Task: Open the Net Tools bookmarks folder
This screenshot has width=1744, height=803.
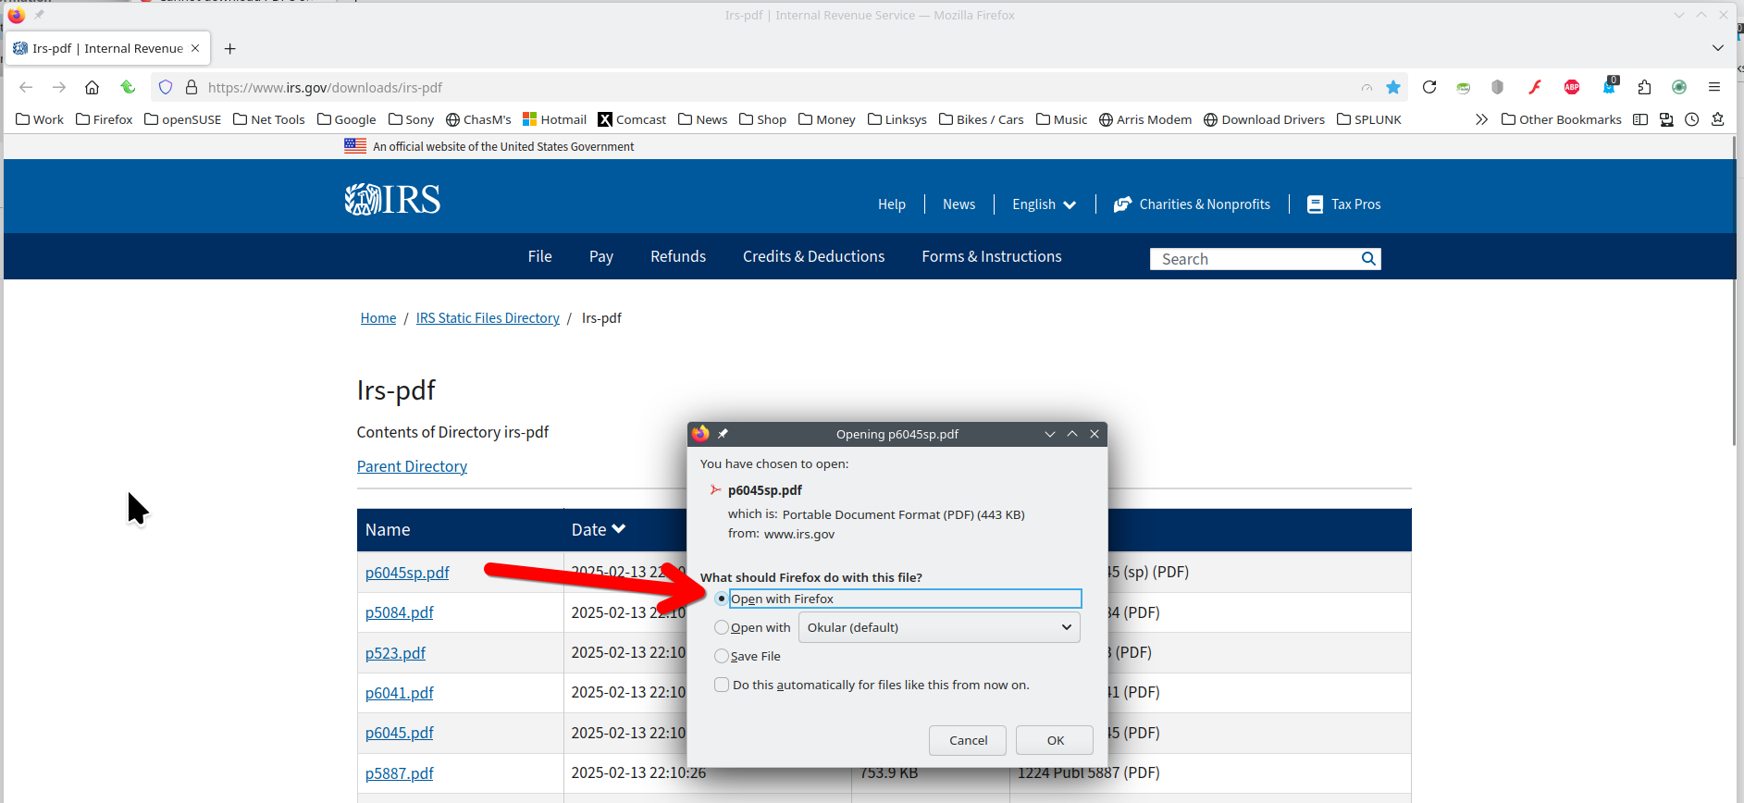Action: 269,119
